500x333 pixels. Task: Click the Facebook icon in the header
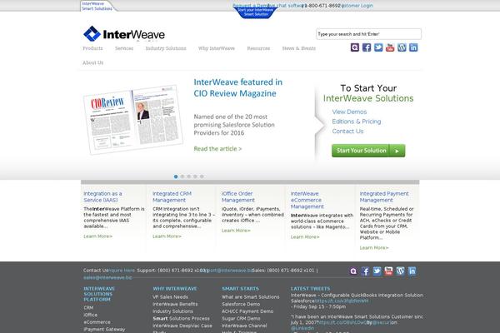coord(367,47)
